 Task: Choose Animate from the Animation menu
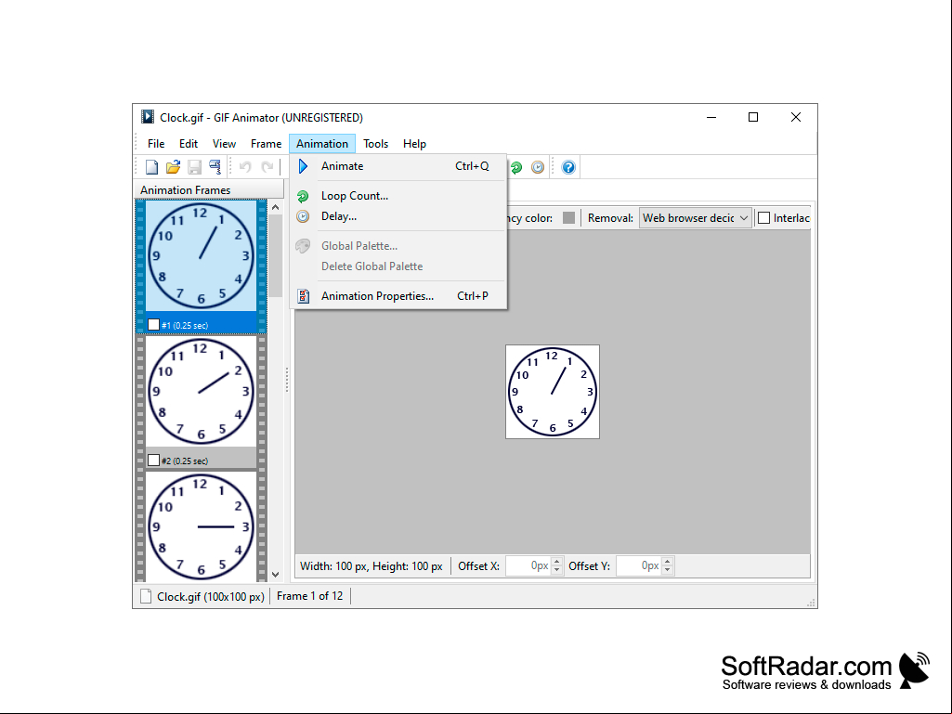pyautogui.click(x=398, y=166)
